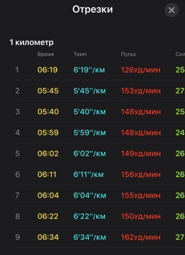Tap the 1 километр section header

tap(31, 42)
